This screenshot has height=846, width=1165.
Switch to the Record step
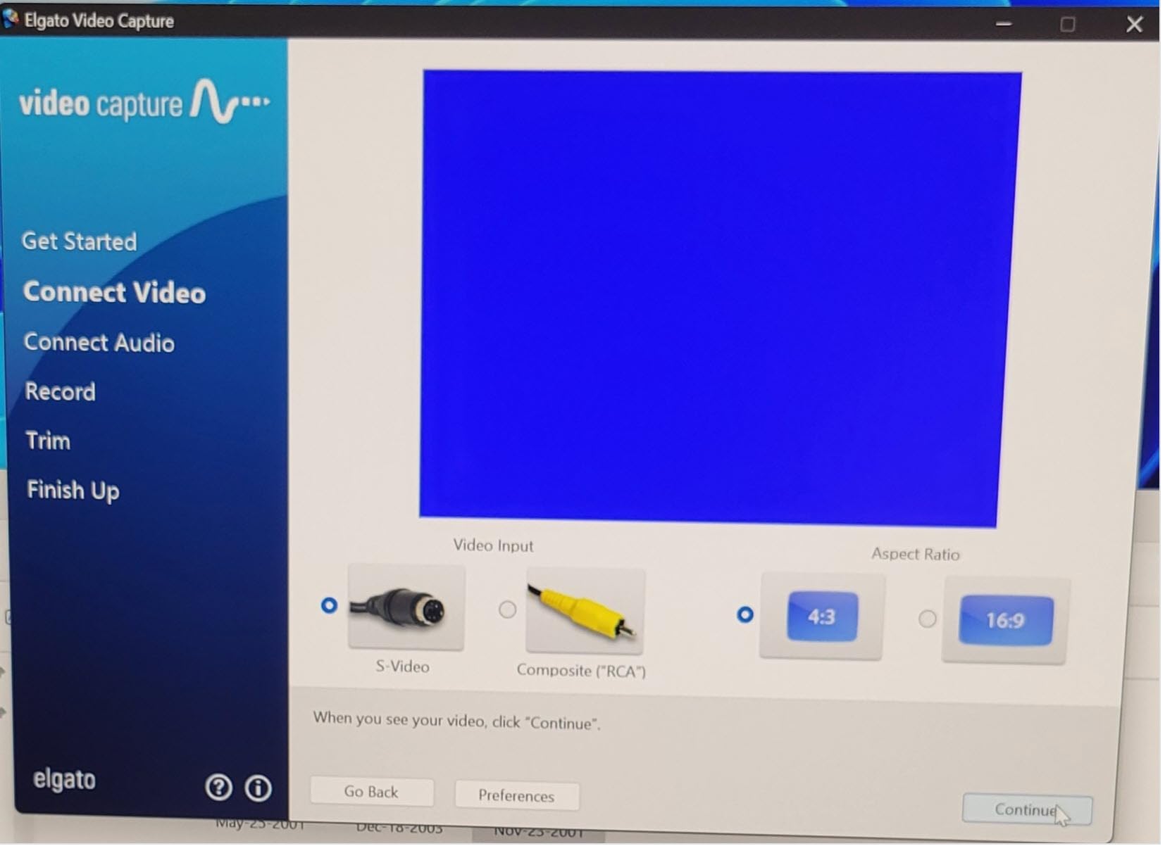click(61, 391)
